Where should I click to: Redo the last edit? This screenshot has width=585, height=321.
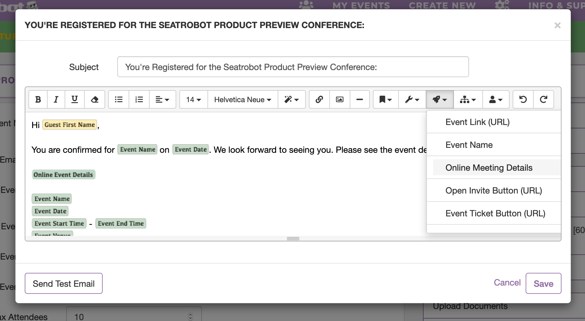coord(544,99)
